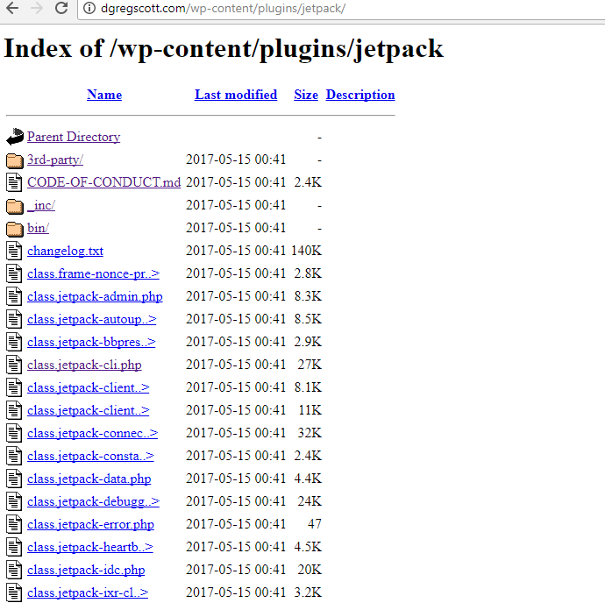The height and width of the screenshot is (603, 605).
Task: Open the class.jetpack-connec..> link
Action: pos(93,433)
